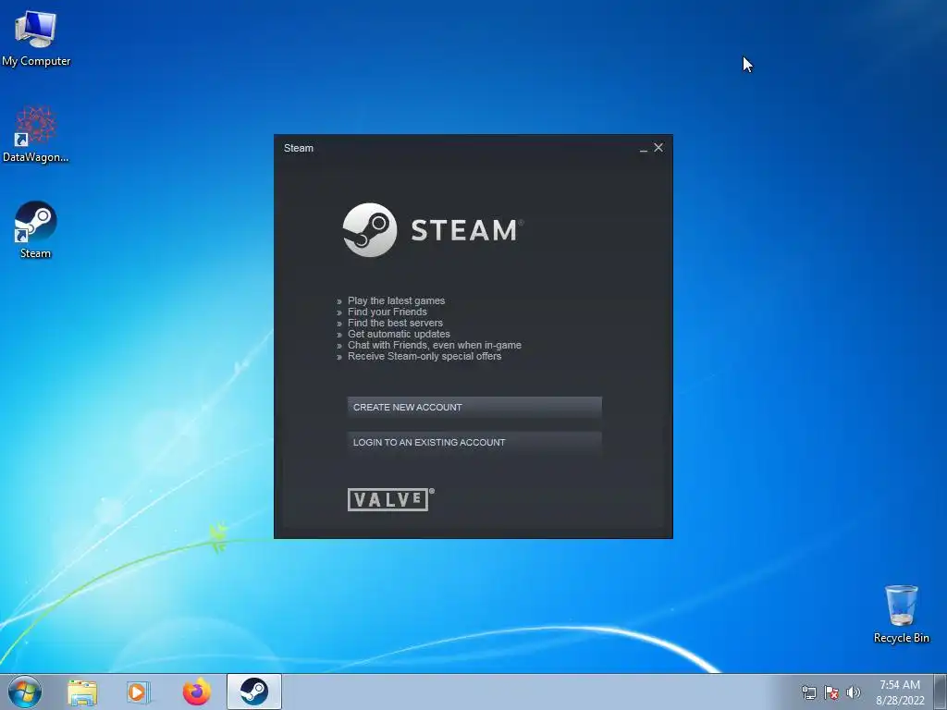The image size is (947, 710).
Task: Minimize the Steam window
Action: [x=644, y=148]
